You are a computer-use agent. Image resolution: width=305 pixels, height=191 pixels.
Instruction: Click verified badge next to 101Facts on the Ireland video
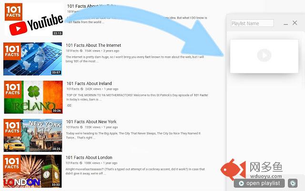point(82,89)
